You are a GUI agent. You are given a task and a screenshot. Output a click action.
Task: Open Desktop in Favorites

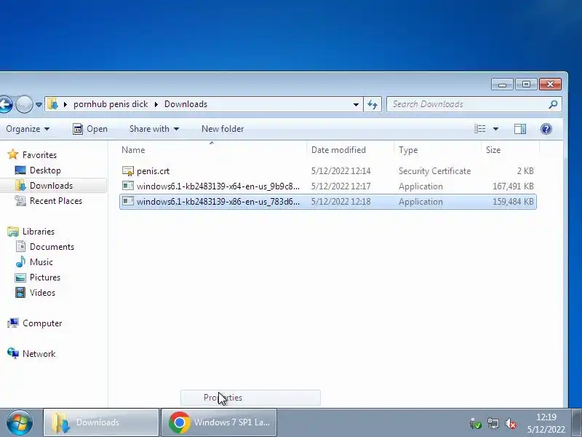pyautogui.click(x=45, y=170)
